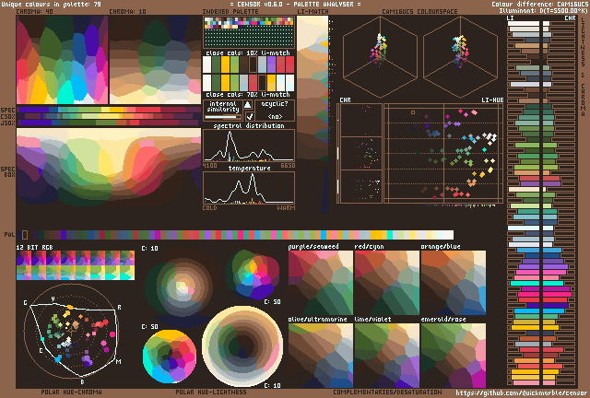Click the CHROMA: 40 colour map
Screen dimensions: 590x398
click(62, 60)
